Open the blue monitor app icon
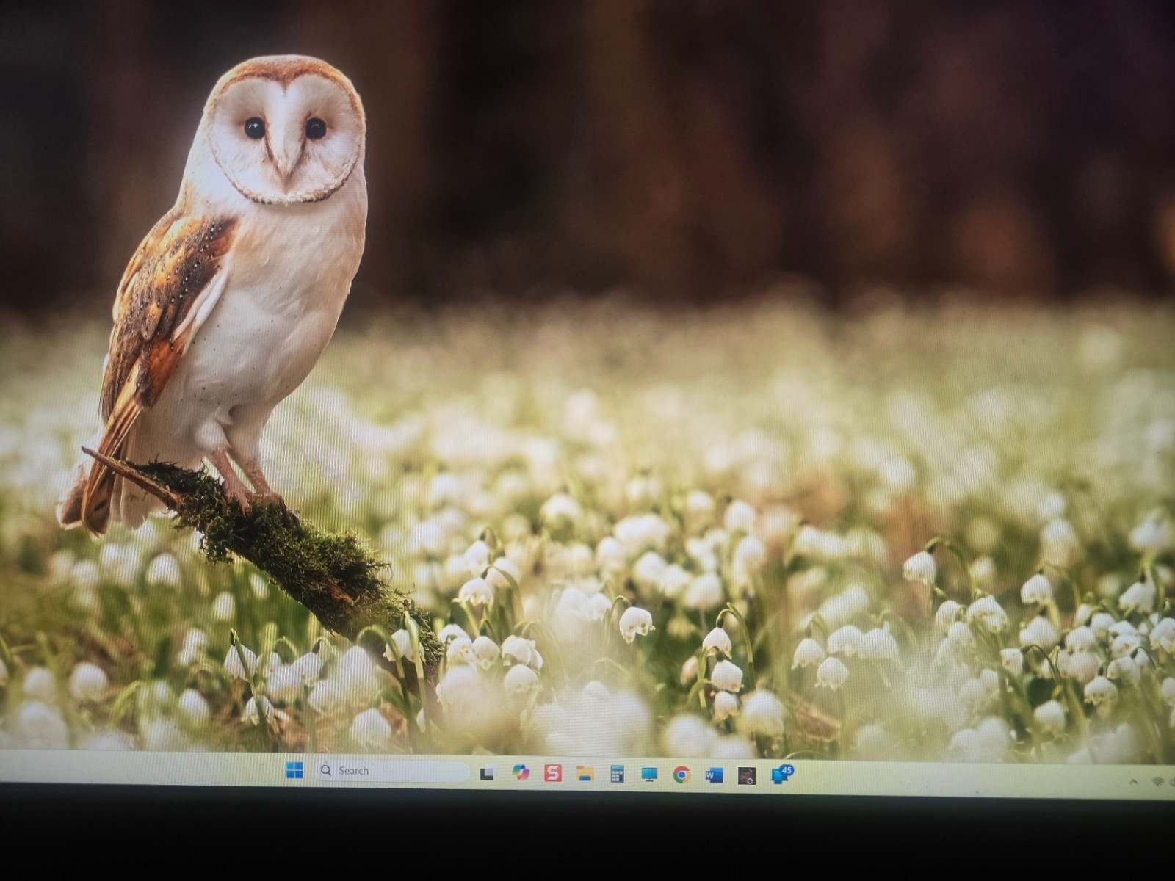This screenshot has height=881, width=1175. (x=649, y=775)
